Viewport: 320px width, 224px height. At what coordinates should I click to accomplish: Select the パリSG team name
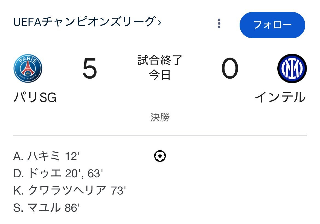click(35, 97)
